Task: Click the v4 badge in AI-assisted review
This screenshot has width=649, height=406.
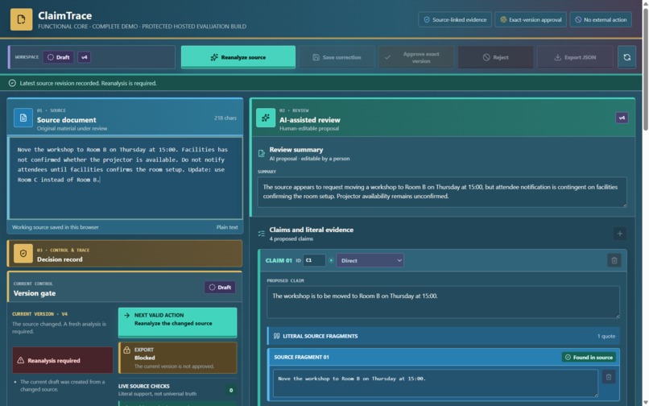Action: [x=622, y=118]
